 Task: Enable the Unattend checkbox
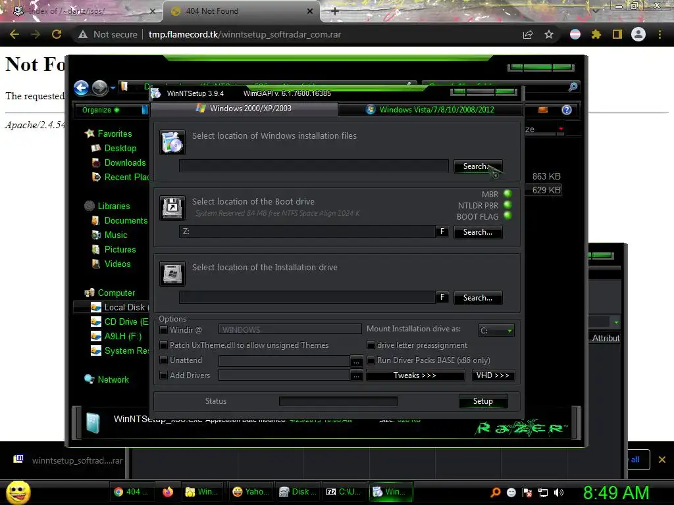(164, 360)
